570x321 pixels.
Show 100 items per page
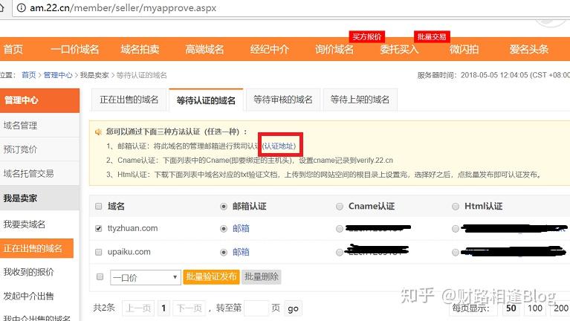[535, 308]
